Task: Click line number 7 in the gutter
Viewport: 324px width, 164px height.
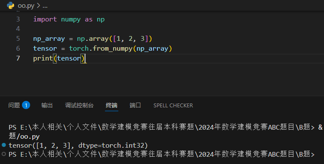Action: pyautogui.click(x=18, y=58)
